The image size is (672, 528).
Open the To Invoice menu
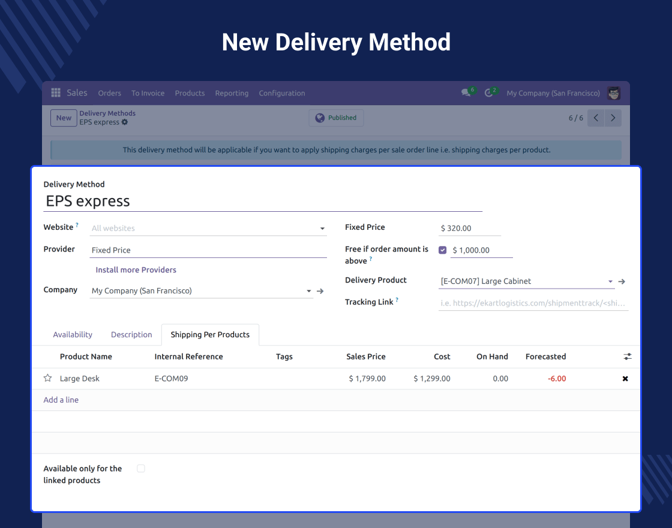(148, 93)
